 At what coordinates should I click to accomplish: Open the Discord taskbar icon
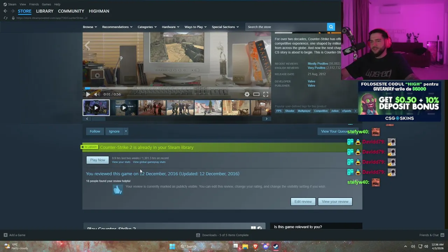(266, 246)
